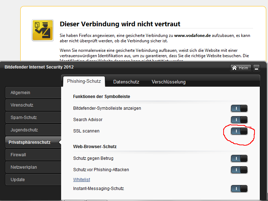268x201 pixels.
Task: Click the Funktionen der Symbolleiste heading
Action: (x=102, y=97)
